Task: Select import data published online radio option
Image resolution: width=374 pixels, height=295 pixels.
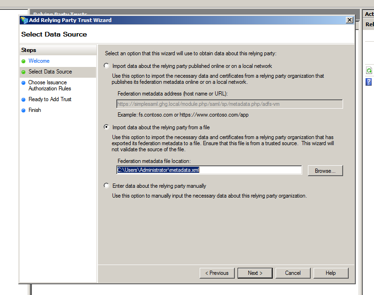Action: pos(107,66)
